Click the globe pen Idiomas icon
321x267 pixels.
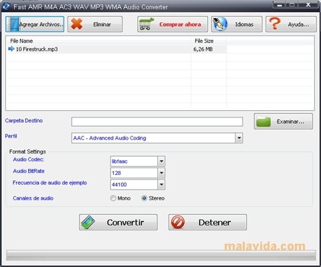tap(220, 24)
